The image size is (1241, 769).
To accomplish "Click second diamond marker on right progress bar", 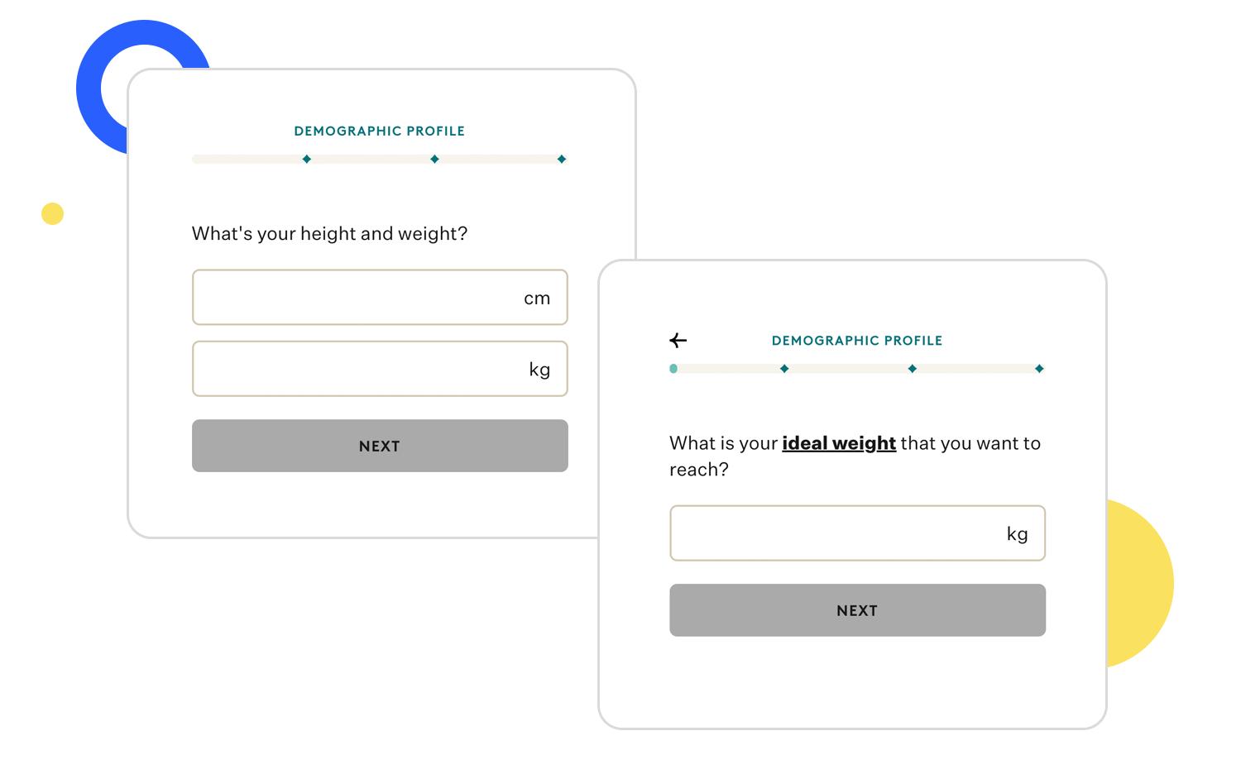I will tap(912, 369).
